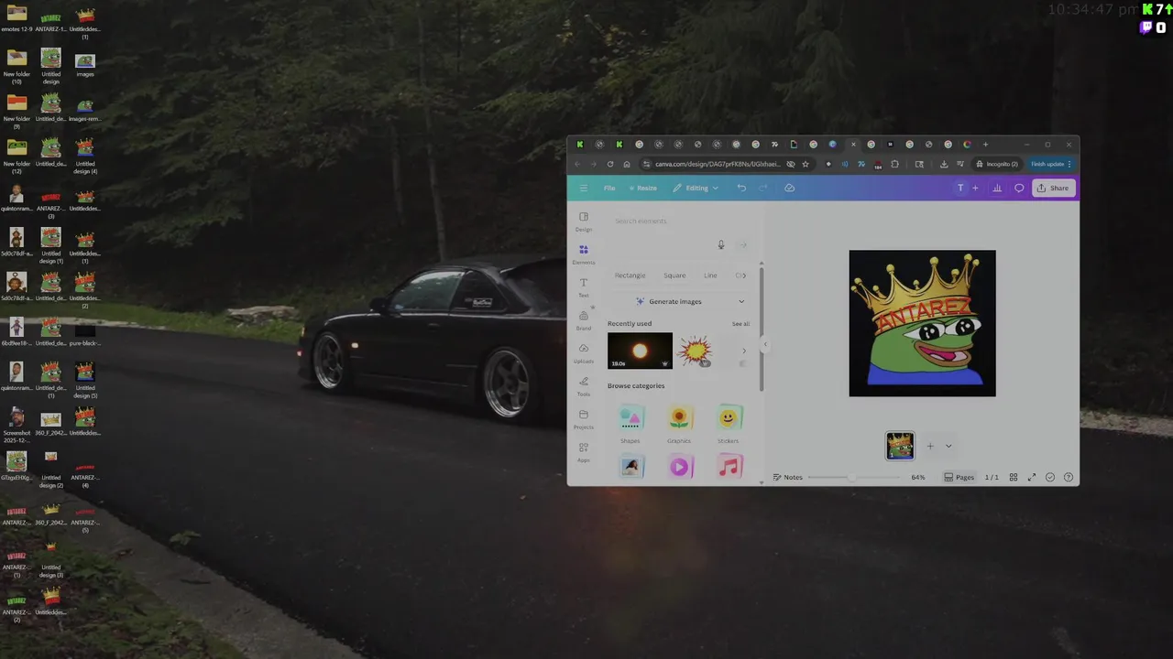The width and height of the screenshot is (1173, 659).
Task: Click See all for recently used
Action: [740, 324]
